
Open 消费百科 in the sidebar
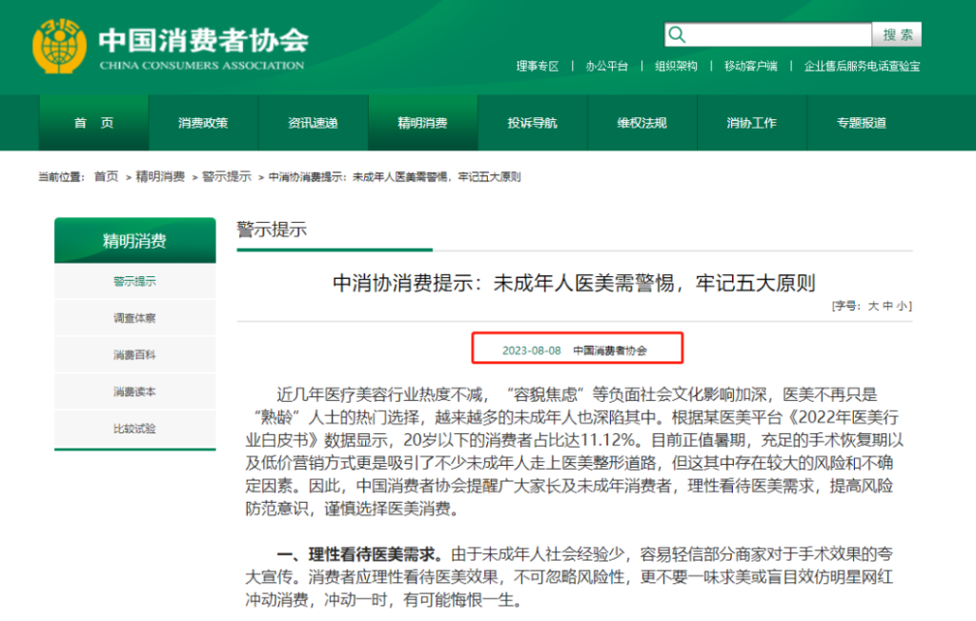[134, 355]
